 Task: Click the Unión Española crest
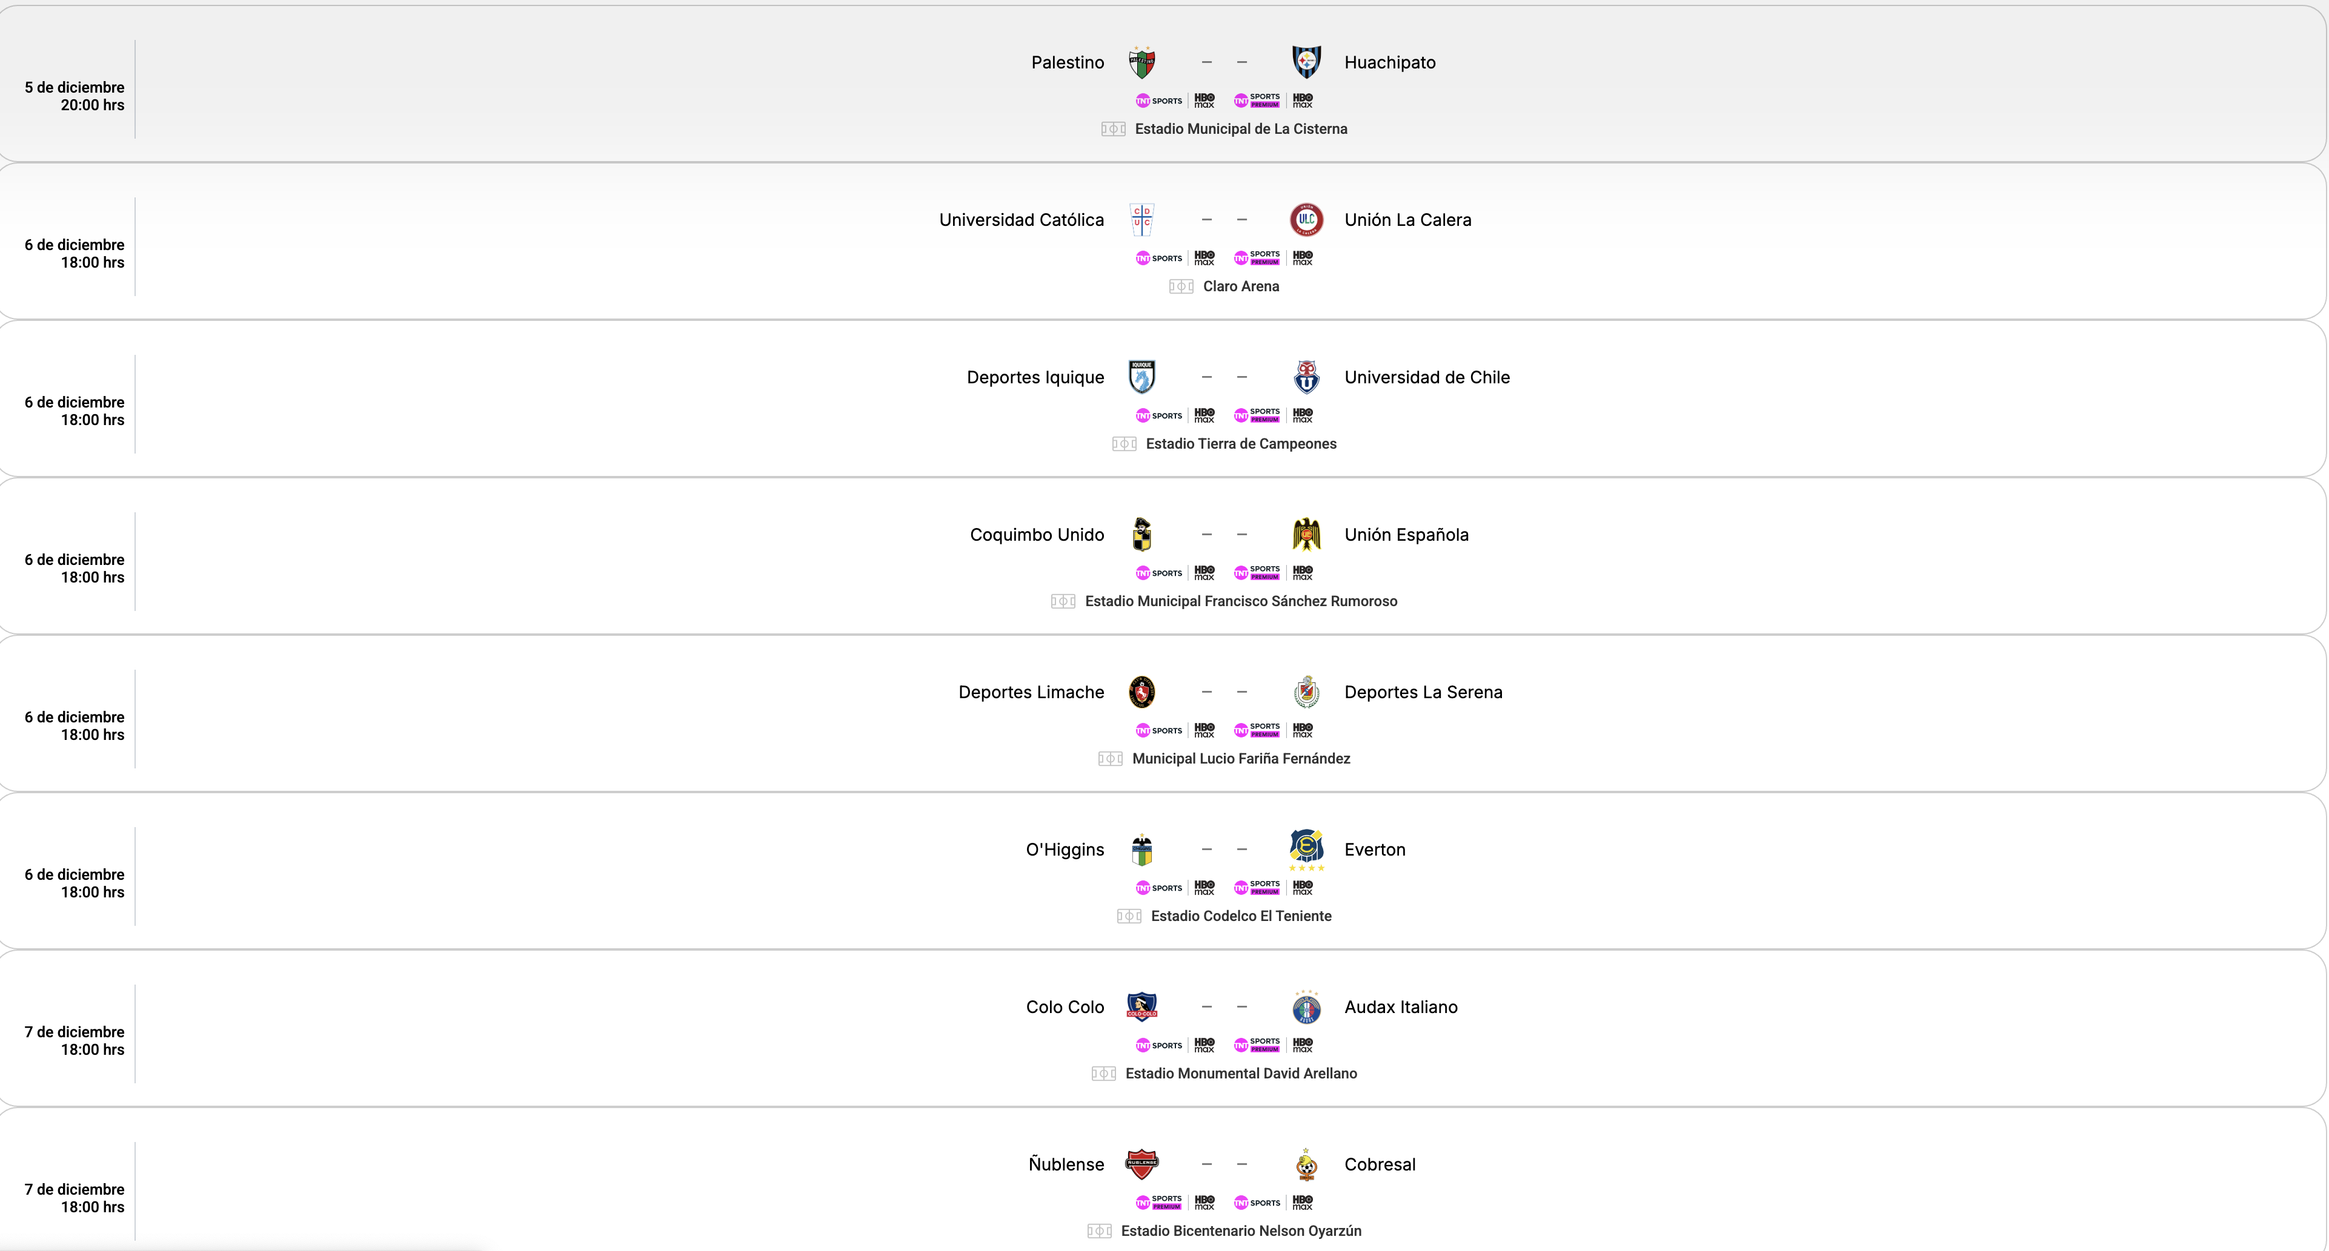pos(1306,534)
